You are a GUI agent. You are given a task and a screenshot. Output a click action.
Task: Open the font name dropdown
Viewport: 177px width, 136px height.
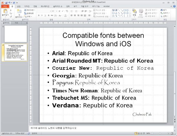pyautogui.click(x=50, y=11)
